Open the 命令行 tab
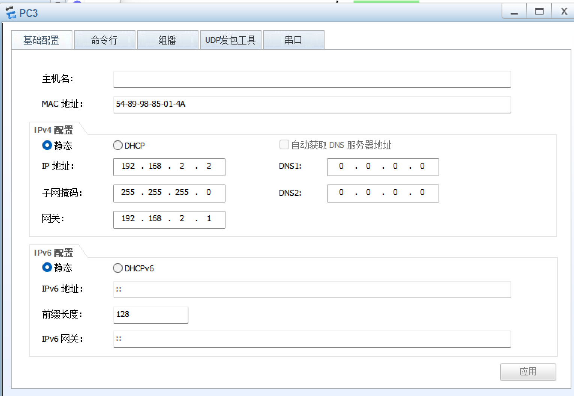The width and height of the screenshot is (574, 396). coord(105,40)
